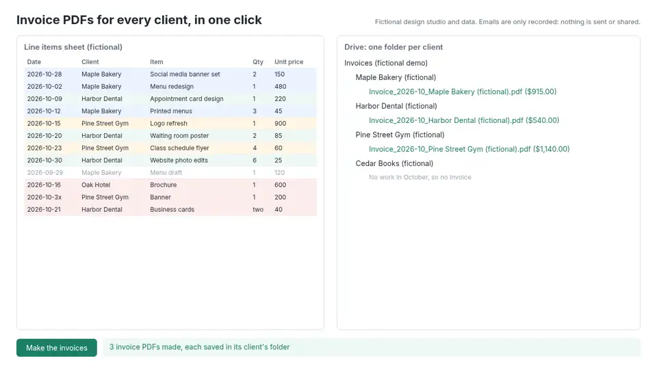Click the unit price 600 cell

[281, 185]
